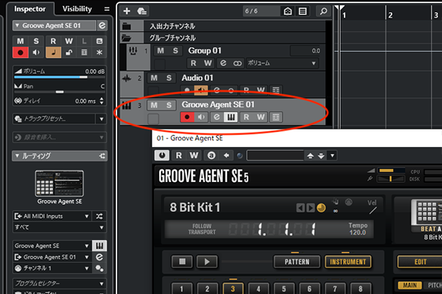Viewport: 442px width, 294px height.
Task: Switch to the Visibility tab
Action: pyautogui.click(x=77, y=9)
